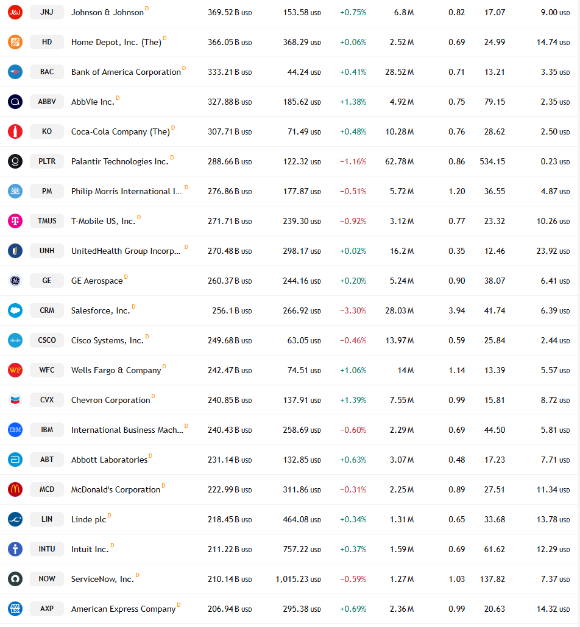Screen dimensions: 580x627
Task: Click the Salesforce cloud logo icon
Action: pos(15,310)
